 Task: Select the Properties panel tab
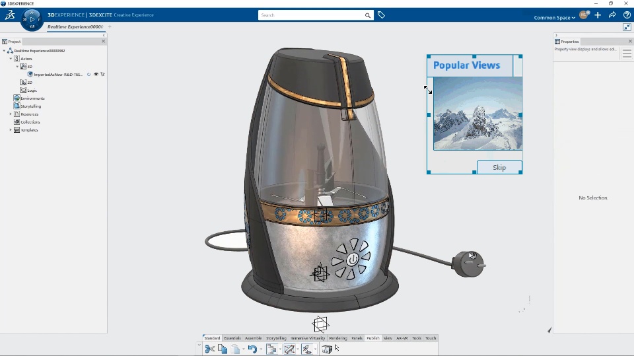coord(567,41)
